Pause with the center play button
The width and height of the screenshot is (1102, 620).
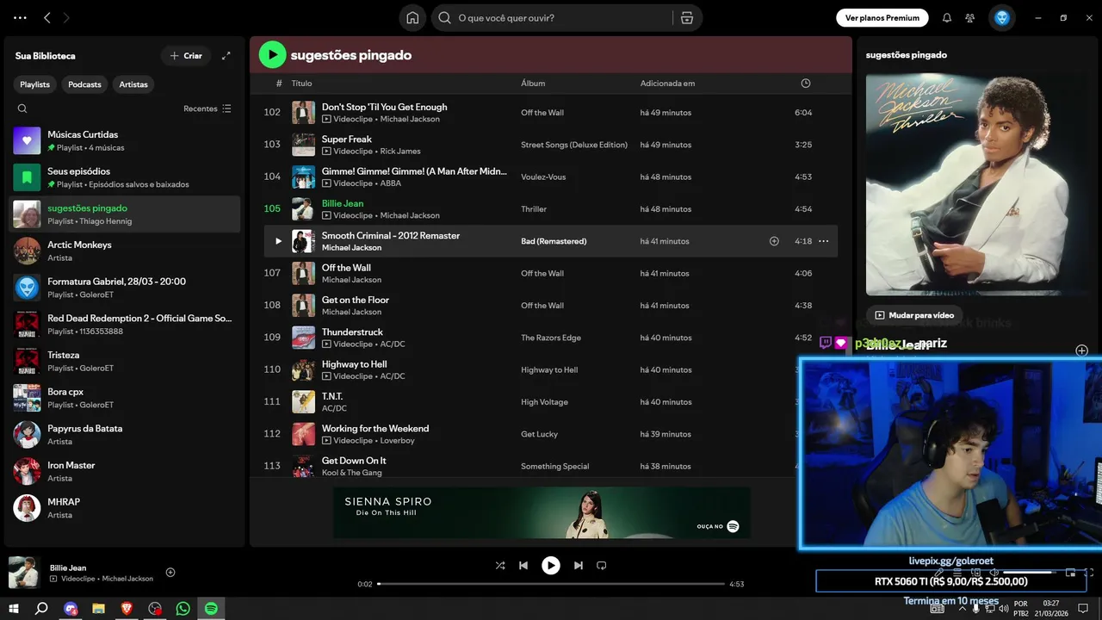tap(551, 566)
